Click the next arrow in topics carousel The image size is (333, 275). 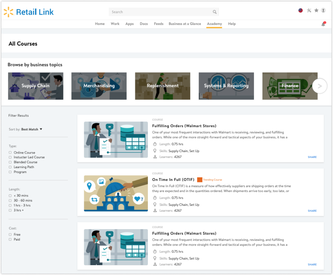319,86
